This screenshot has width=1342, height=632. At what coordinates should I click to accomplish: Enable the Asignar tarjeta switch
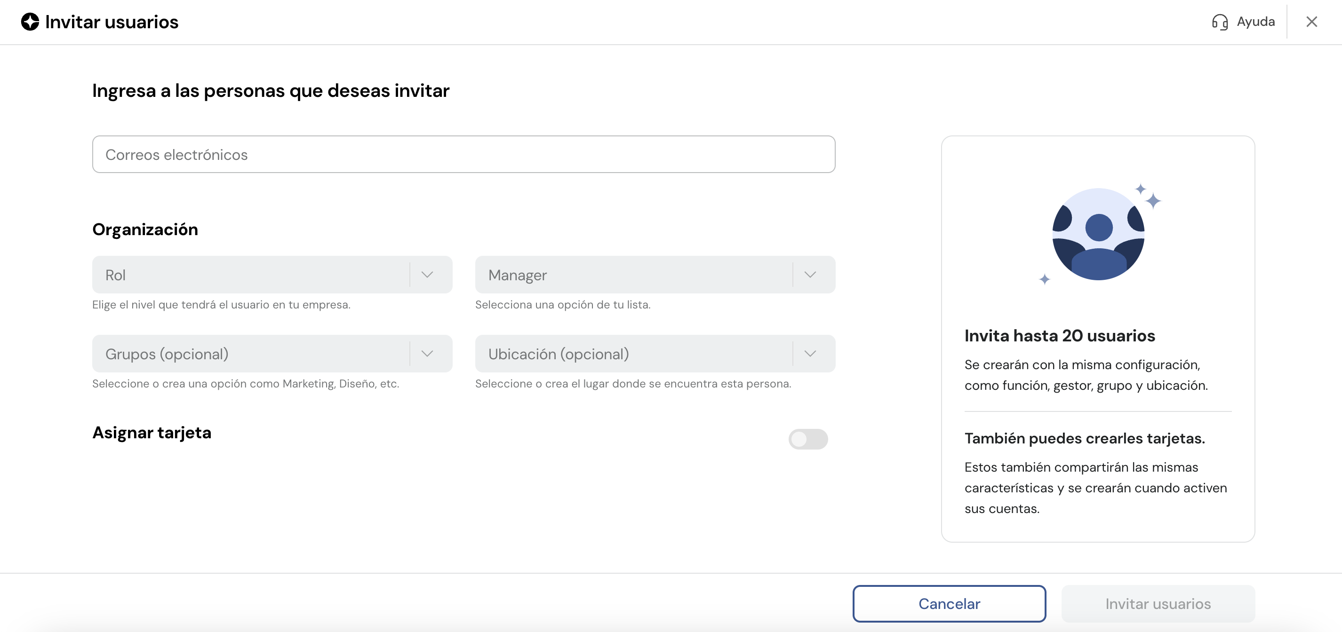[x=807, y=439]
